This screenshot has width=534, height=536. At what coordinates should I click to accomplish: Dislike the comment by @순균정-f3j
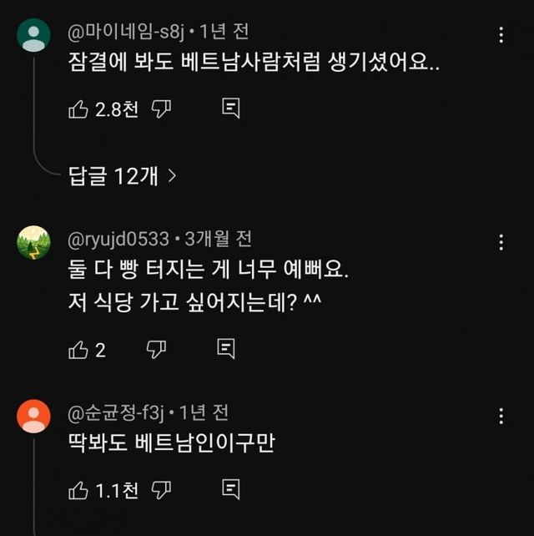point(162,490)
